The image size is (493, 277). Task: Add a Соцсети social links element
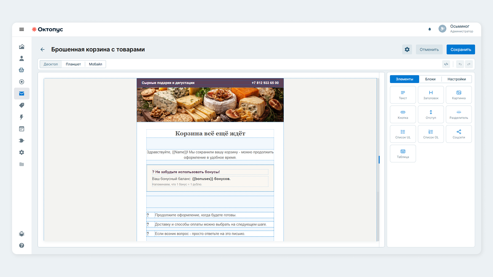(459, 134)
